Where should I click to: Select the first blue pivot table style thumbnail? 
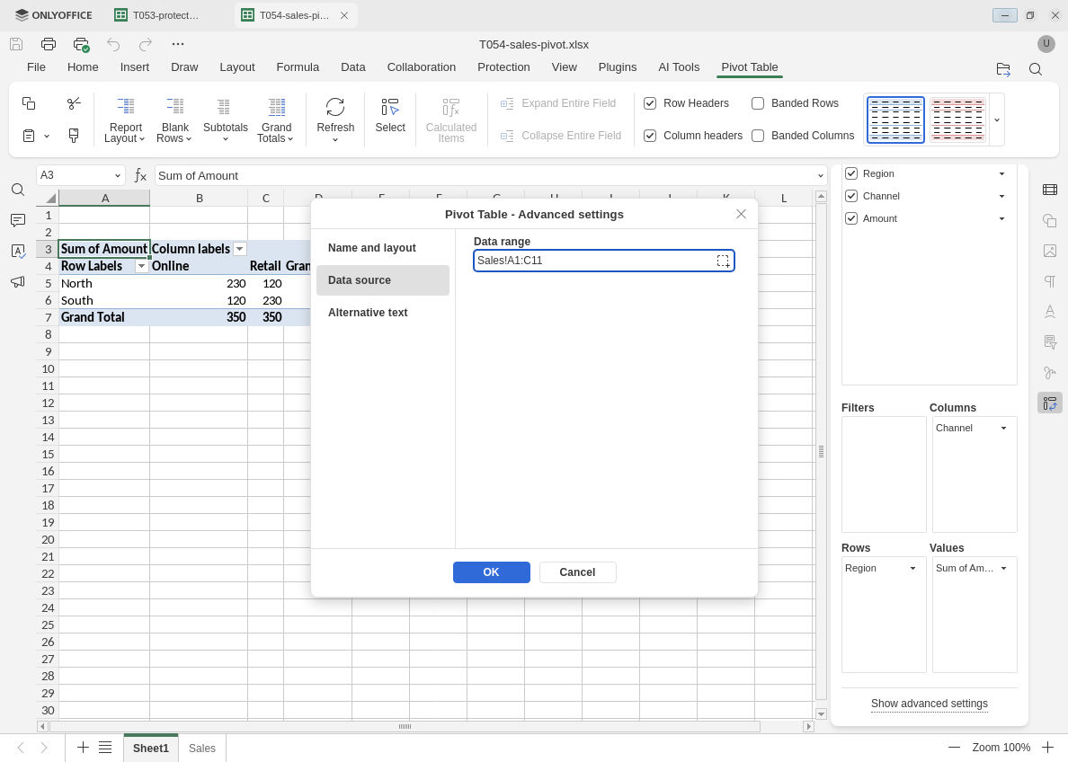click(x=895, y=120)
